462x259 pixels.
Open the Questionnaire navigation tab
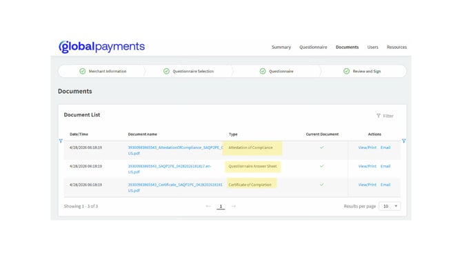click(313, 47)
